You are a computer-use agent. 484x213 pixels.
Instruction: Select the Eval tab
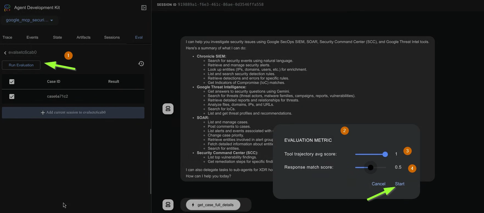click(139, 37)
